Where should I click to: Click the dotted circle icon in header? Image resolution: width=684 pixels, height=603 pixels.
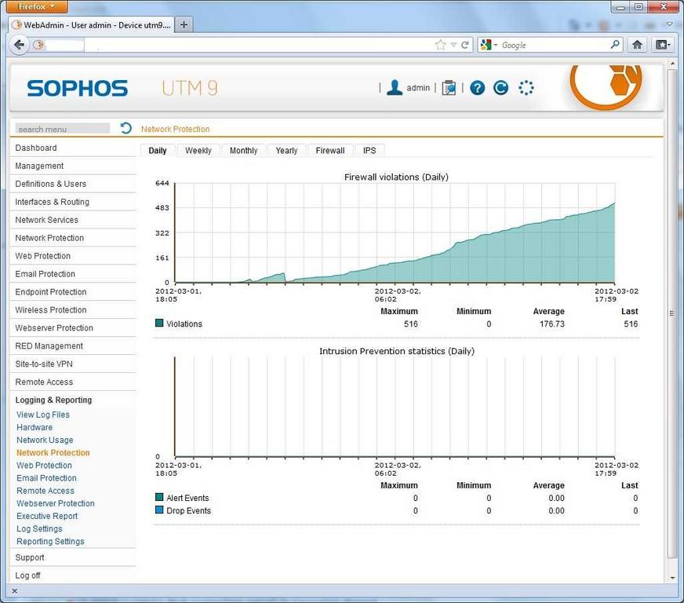(x=526, y=88)
